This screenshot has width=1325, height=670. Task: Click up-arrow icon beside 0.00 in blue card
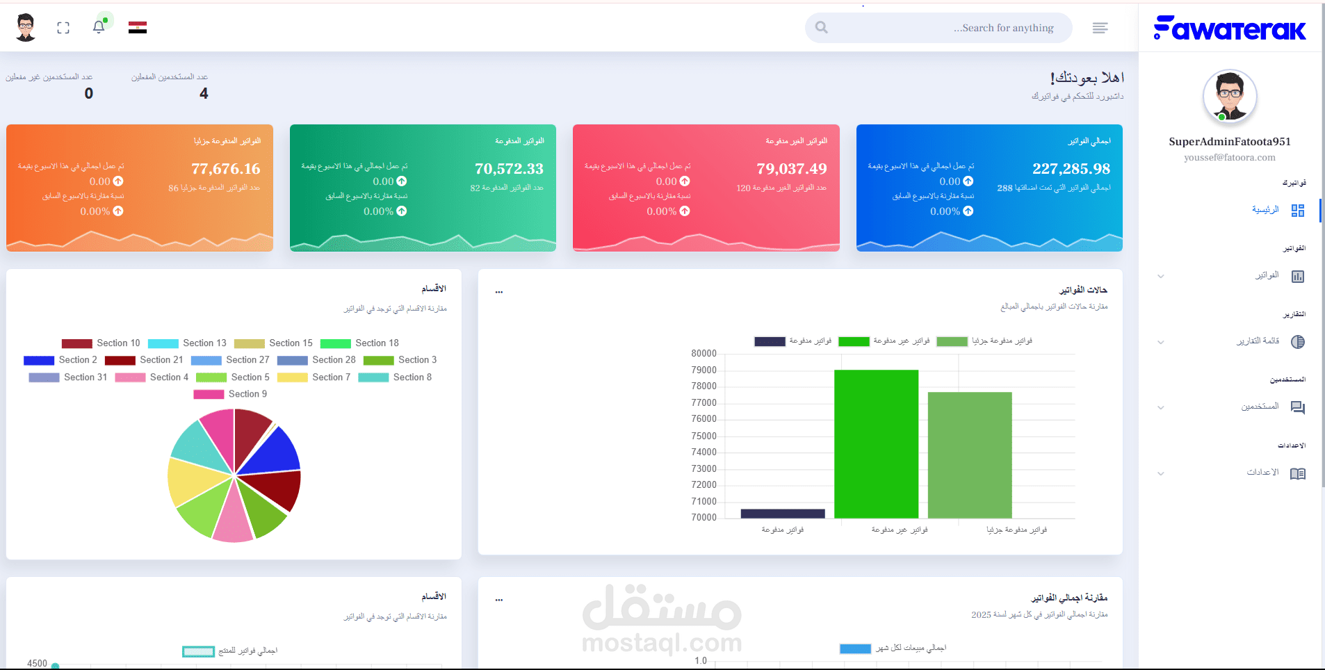(968, 181)
